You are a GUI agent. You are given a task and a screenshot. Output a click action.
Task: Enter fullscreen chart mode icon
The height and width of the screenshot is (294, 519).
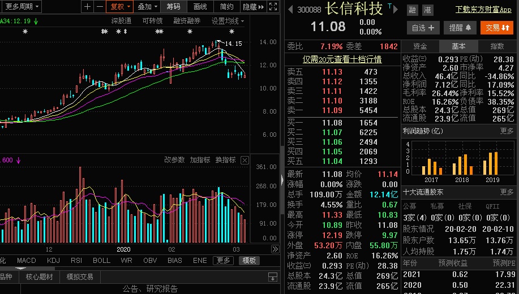pos(273,7)
